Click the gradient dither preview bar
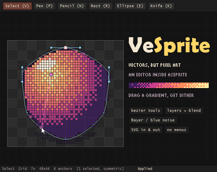217x172 pixels. pos(169,85)
